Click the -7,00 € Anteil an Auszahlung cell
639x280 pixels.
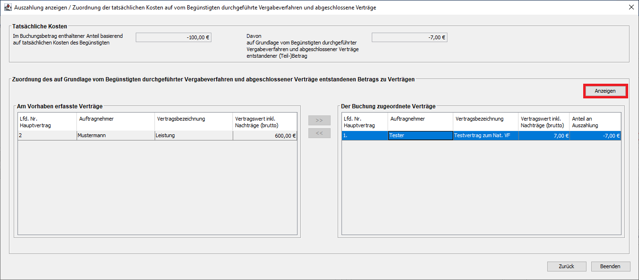pos(595,136)
